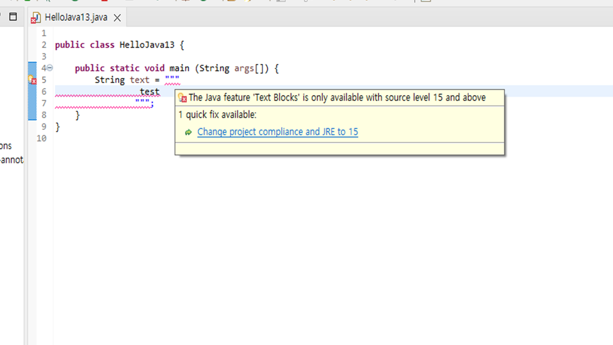
Task: Click the green arrow icon beside the quick fix entry
Action: click(x=188, y=132)
